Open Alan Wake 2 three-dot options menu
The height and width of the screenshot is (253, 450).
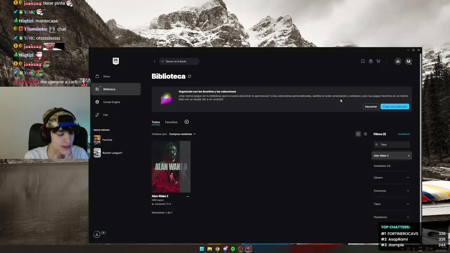(x=188, y=196)
